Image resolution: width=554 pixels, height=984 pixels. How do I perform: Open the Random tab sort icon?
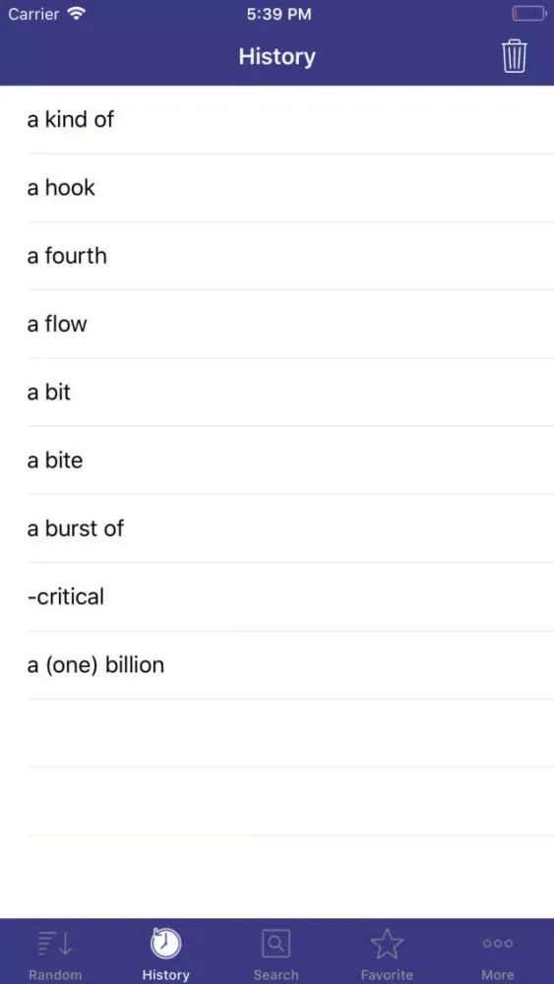click(55, 944)
